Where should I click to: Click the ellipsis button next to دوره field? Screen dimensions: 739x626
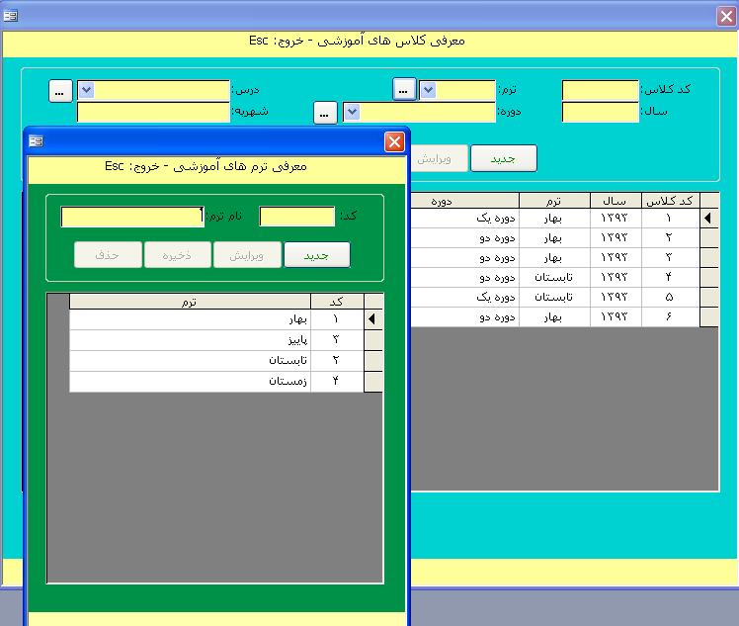[x=325, y=113]
